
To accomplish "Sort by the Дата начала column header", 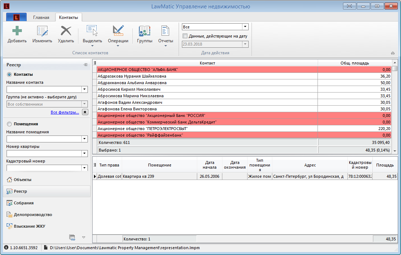I will click(210, 165).
